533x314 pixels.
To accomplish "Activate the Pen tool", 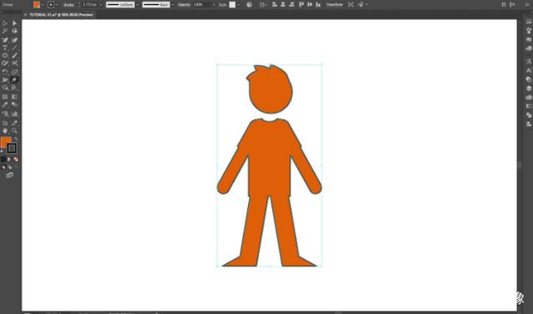I will [x=5, y=40].
